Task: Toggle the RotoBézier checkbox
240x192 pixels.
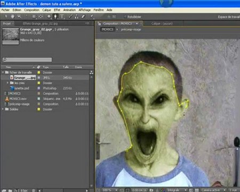Action: pyautogui.click(x=125, y=17)
